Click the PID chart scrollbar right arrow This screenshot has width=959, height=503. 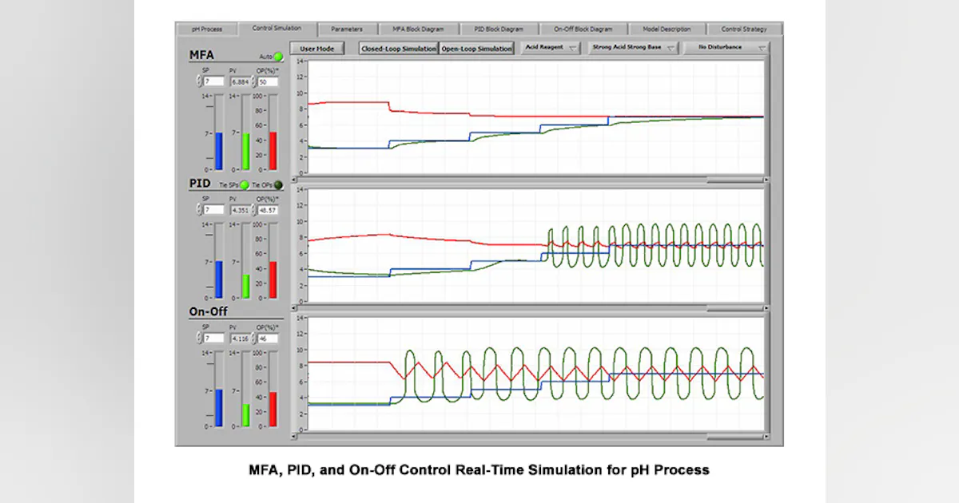(766, 307)
